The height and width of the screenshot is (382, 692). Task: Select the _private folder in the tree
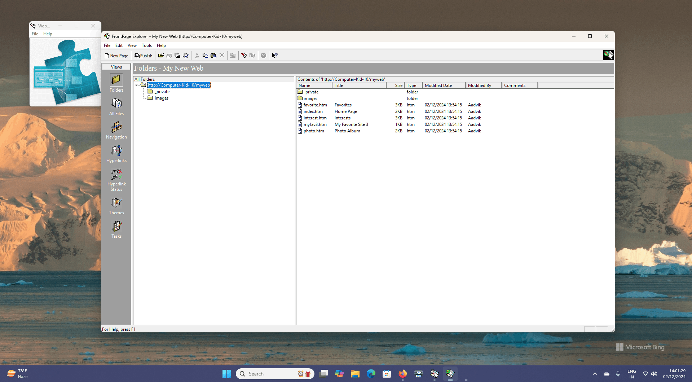(162, 92)
